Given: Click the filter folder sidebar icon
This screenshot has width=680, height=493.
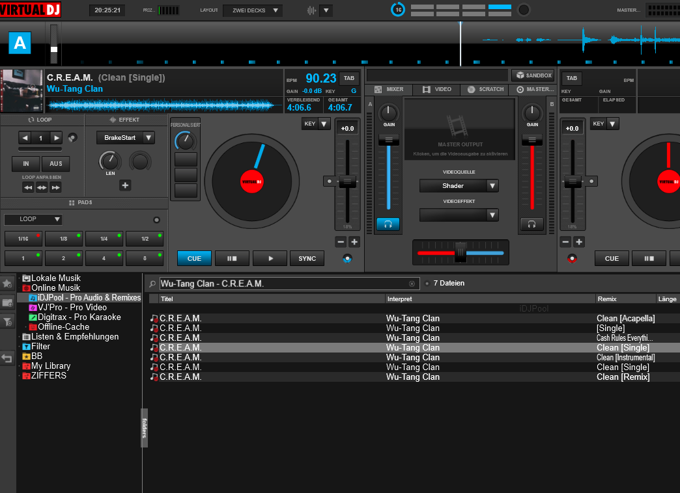Looking at the screenshot, I should 7,321.
